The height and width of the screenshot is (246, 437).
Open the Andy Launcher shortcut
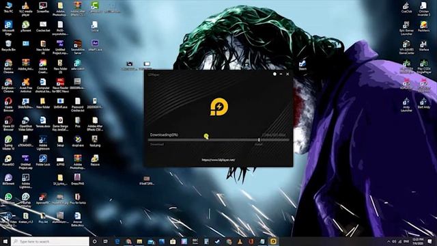pyautogui.click(x=406, y=105)
